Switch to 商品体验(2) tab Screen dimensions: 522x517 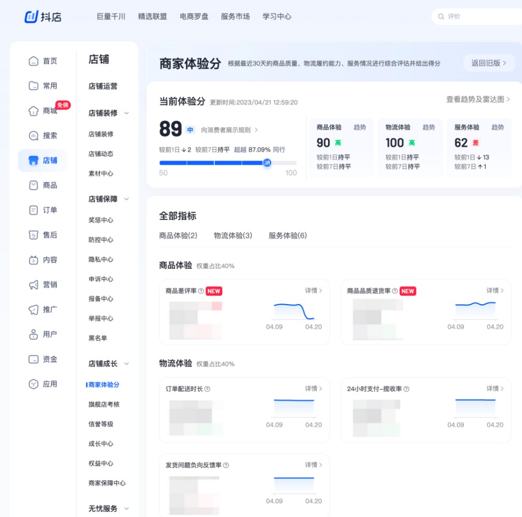(178, 236)
